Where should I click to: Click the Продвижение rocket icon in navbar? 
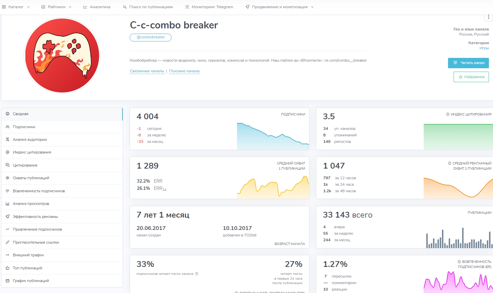247,7
